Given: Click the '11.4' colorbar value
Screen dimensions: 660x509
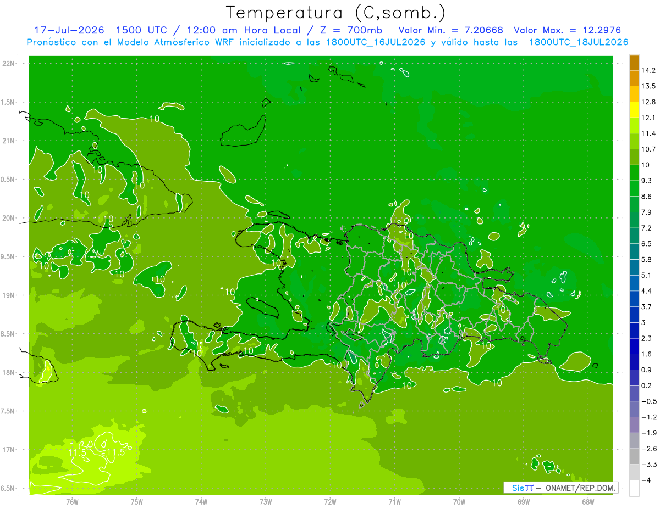Looking at the screenshot, I should pos(648,133).
